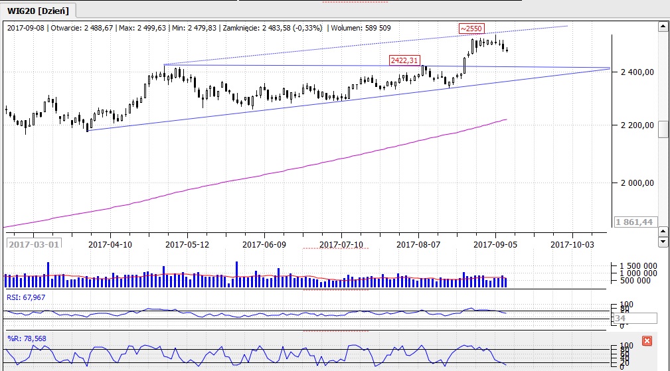
Task: Click the 2017-09-05 date axis label
Action: tap(495, 244)
